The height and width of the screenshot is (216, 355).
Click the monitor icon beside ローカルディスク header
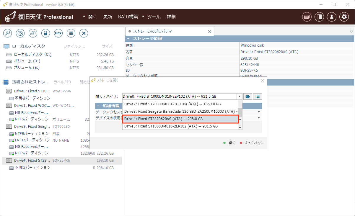click(6, 46)
